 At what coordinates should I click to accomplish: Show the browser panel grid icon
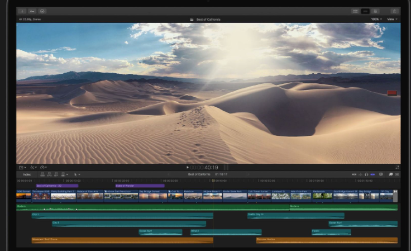click(x=355, y=11)
